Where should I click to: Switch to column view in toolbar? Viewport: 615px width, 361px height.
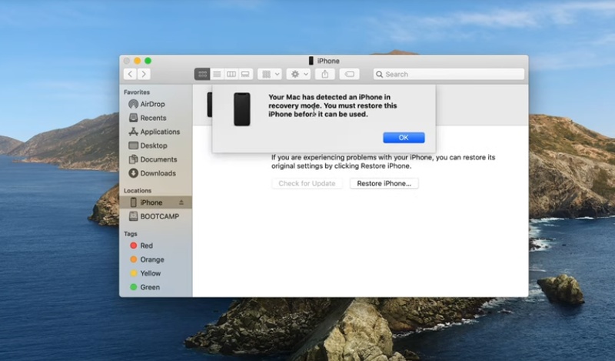click(231, 74)
